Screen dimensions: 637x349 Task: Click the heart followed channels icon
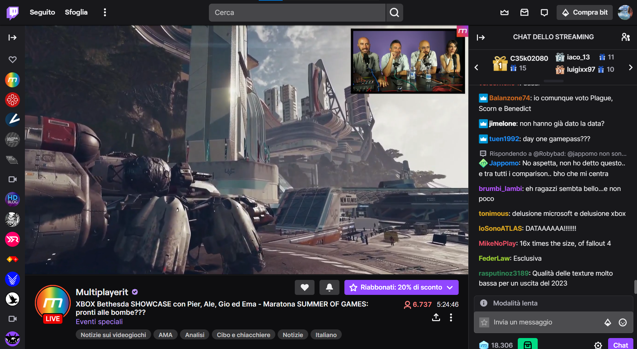coord(13,59)
